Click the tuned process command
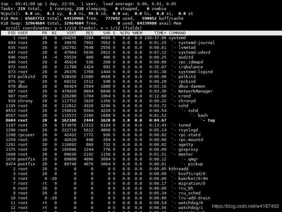Screen dimensions: 282x212 (x=184, y=125)
